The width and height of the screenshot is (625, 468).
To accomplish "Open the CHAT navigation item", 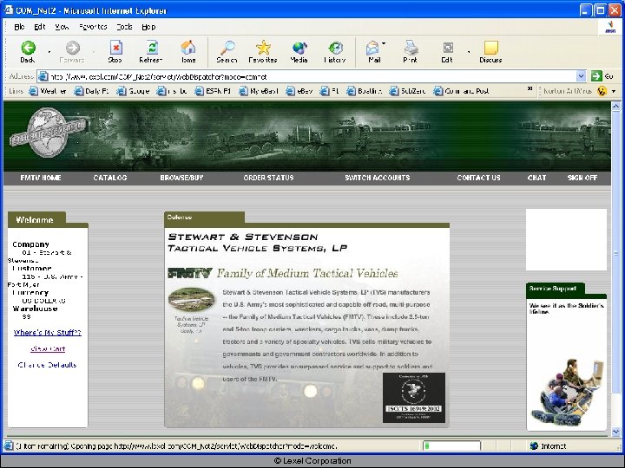I will click(537, 178).
